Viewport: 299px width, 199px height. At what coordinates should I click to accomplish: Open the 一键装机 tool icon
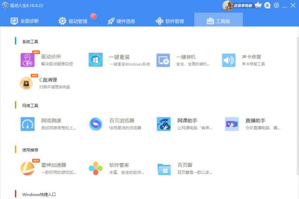point(163,60)
